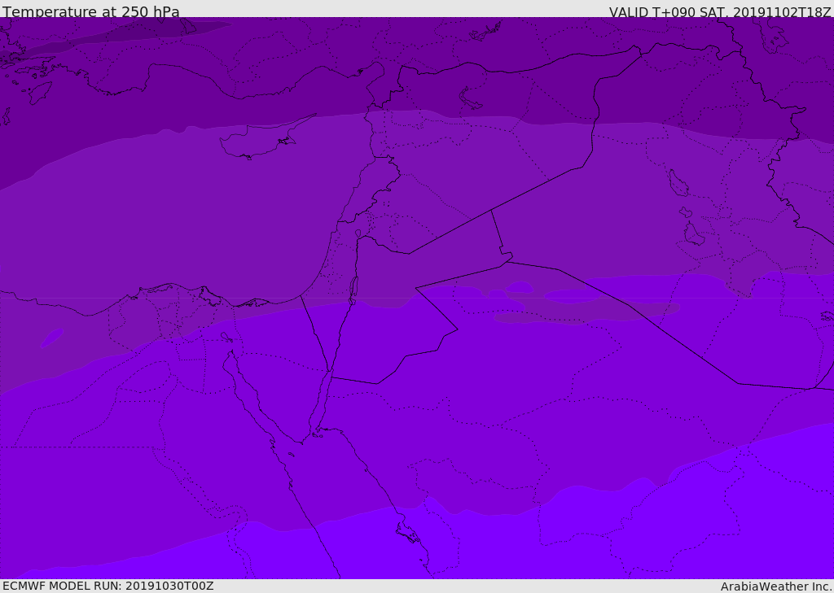Click the 'ECMWF MODEL RUN: 20191030T00Z' text
834x593 pixels.
[x=108, y=586]
